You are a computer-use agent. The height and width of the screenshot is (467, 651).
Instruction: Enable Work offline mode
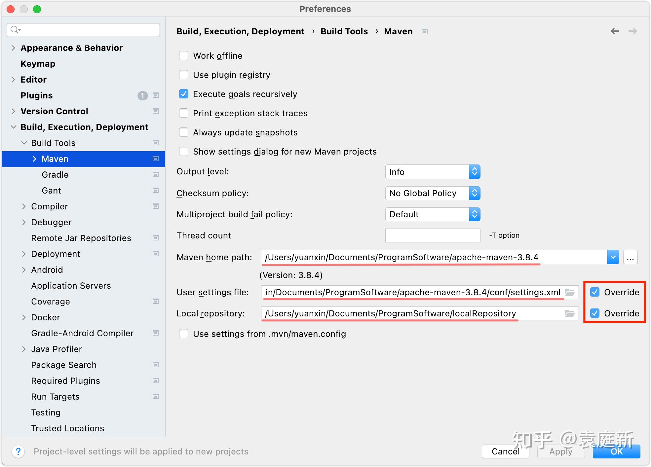click(x=184, y=55)
